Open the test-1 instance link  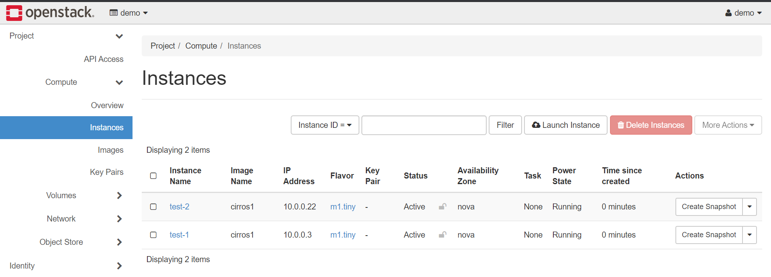[x=179, y=235]
